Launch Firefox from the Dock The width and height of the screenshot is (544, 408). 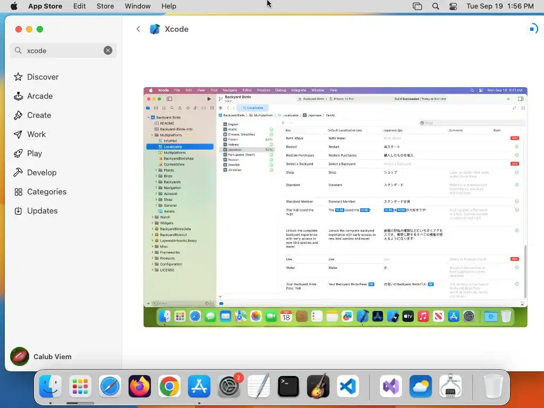tap(140, 386)
